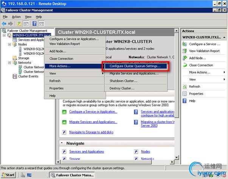Click Show Desktop icon in quick launch
This screenshot has height=179, width=228.
(29, 175)
